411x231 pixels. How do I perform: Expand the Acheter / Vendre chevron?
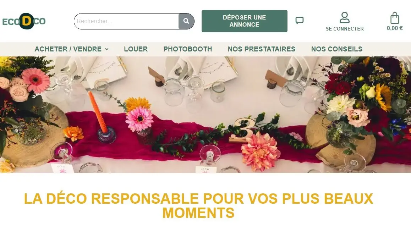tap(107, 49)
